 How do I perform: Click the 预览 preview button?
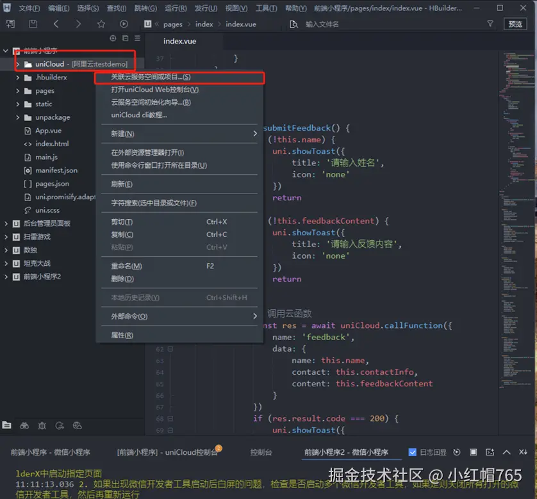pos(515,24)
